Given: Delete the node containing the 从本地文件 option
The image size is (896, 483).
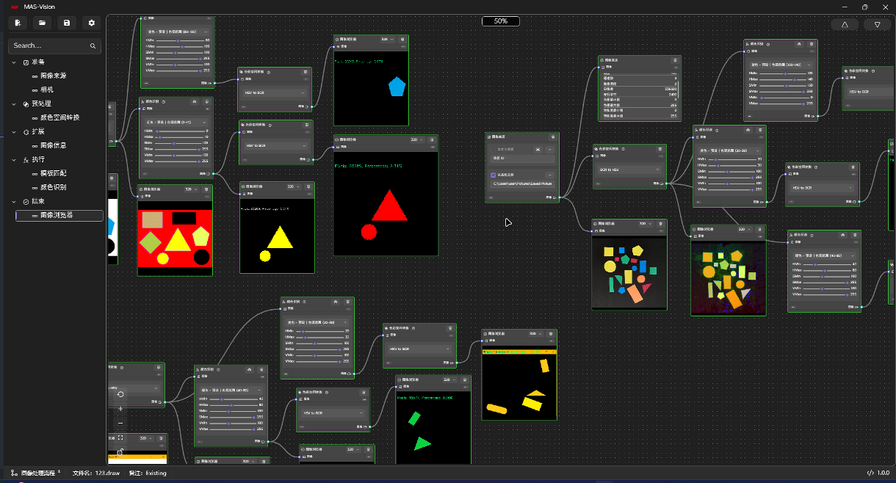Looking at the screenshot, I should click(552, 137).
